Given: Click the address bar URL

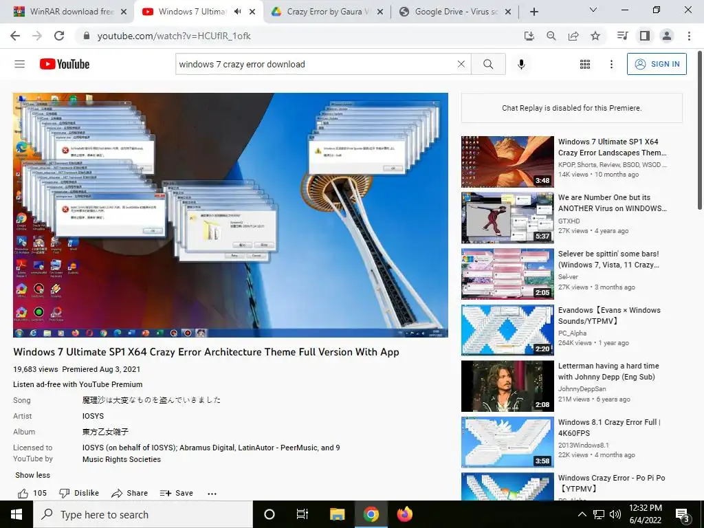Looking at the screenshot, I should (x=174, y=36).
